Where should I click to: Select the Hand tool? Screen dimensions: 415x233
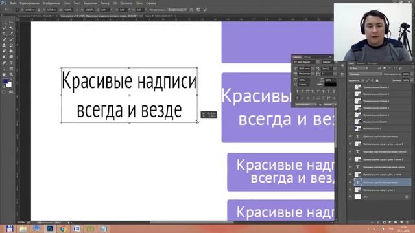(5, 75)
